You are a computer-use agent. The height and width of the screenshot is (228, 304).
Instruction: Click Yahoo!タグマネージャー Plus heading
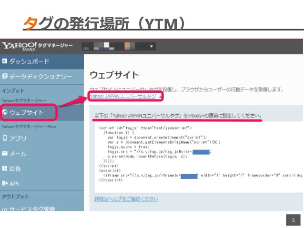click(x=29, y=127)
